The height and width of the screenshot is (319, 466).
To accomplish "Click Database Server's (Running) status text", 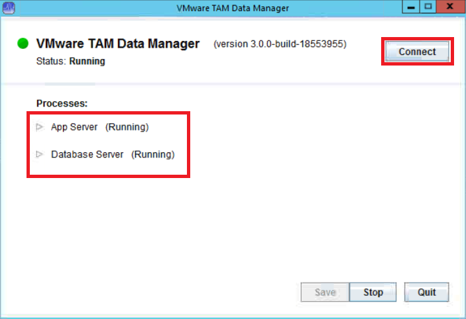I will [x=152, y=154].
